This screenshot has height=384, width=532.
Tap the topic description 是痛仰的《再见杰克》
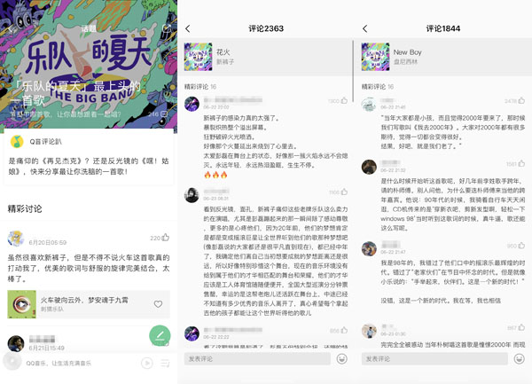(x=89, y=166)
